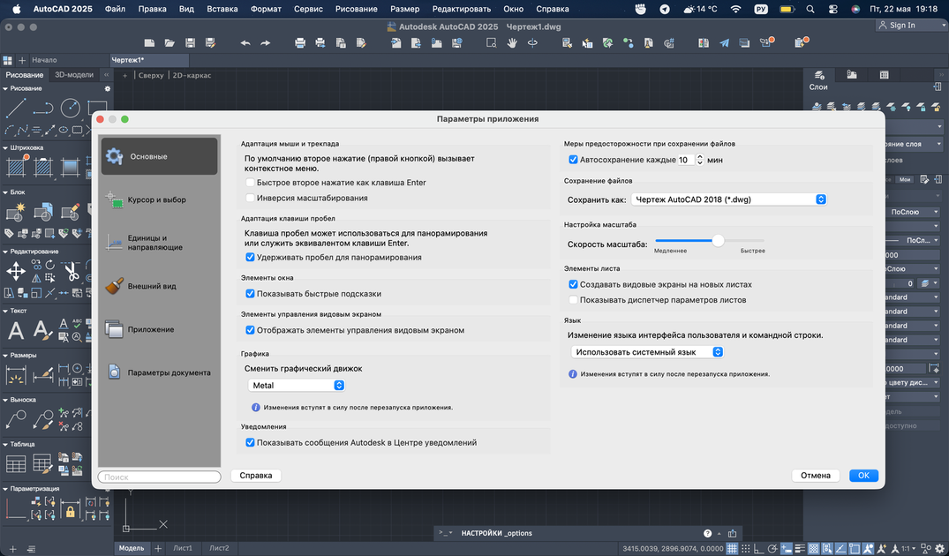Screen dimensions: 949x556
Task: Select the Circle drawing tool
Action: (x=71, y=109)
